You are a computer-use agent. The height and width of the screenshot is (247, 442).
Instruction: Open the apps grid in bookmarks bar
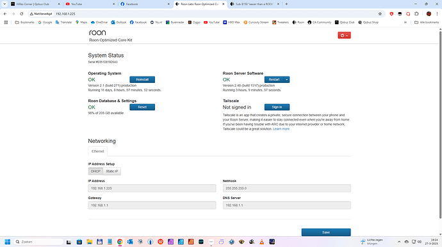tap(6, 22)
